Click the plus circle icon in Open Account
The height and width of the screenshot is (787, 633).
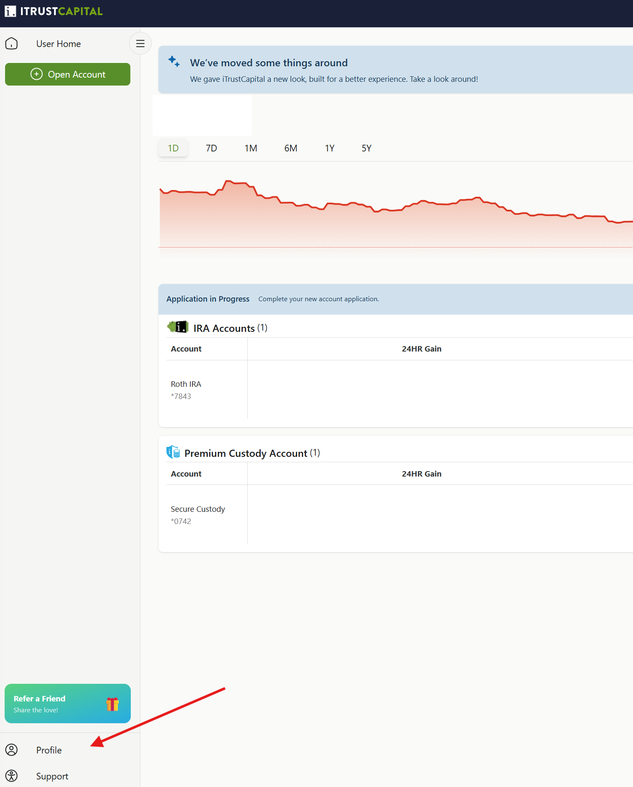coord(36,74)
